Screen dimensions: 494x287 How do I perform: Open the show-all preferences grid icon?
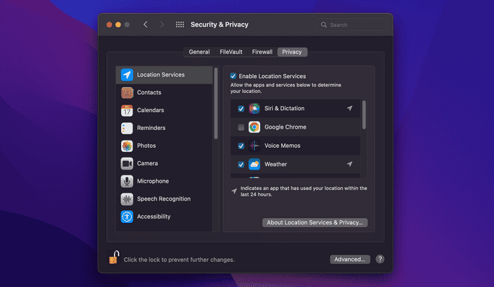point(180,24)
